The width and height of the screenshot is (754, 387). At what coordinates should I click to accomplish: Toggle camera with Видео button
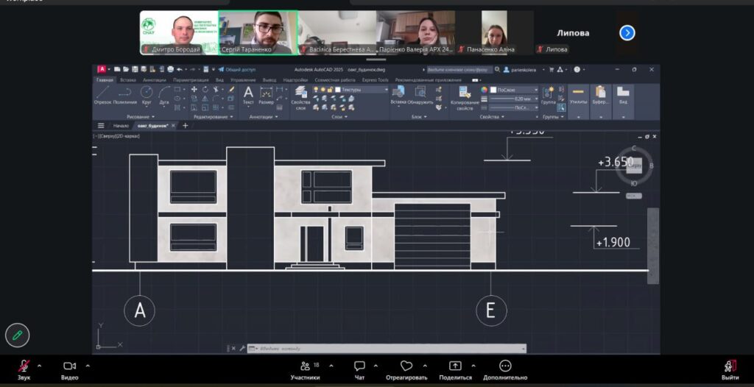[69, 369]
